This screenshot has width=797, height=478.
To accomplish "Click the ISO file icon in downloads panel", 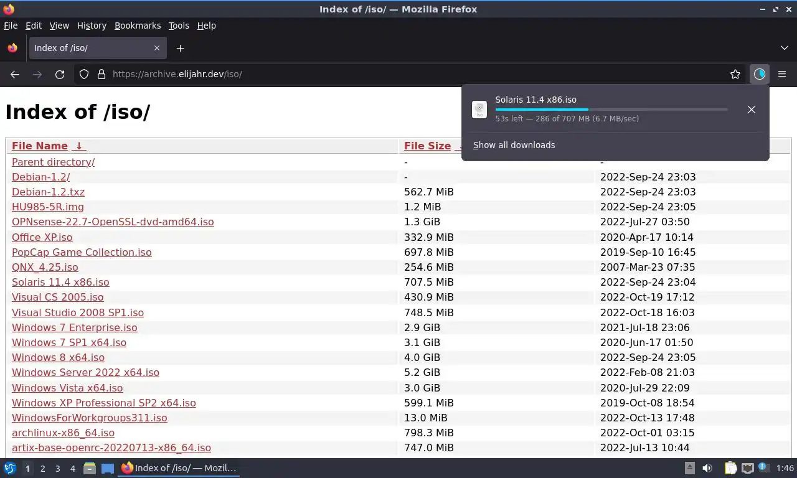I will click(479, 110).
